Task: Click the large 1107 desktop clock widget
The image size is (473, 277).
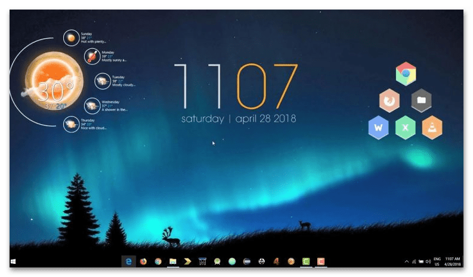Action: 236,86
